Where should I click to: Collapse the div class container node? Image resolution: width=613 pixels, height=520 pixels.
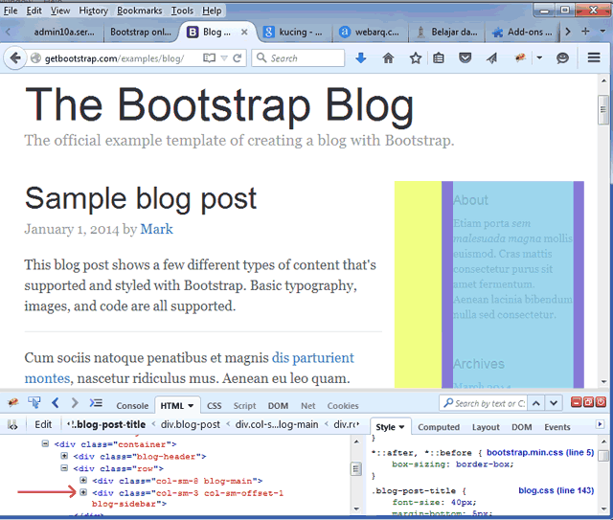(45, 443)
